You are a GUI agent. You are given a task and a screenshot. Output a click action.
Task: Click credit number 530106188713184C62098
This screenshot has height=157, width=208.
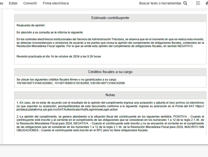click(108, 83)
